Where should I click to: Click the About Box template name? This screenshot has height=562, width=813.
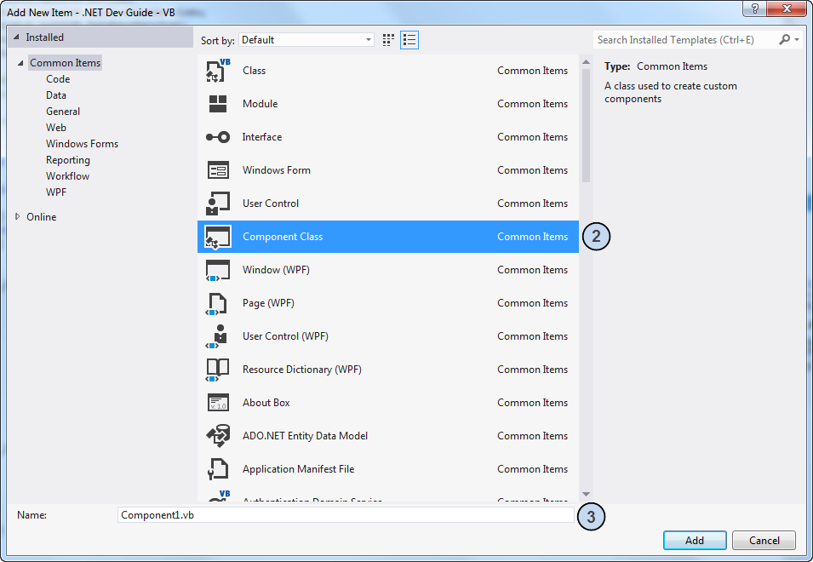266,402
